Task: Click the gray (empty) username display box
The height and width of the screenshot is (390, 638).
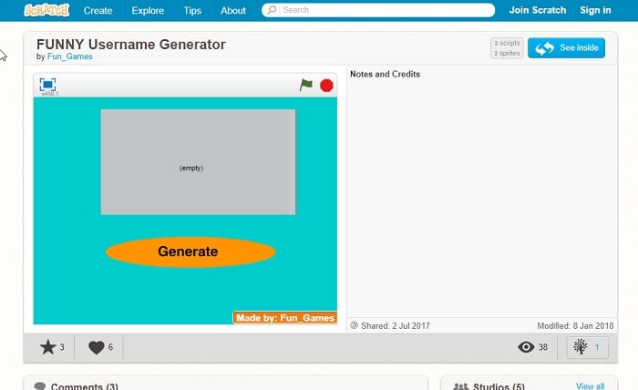Action: click(x=198, y=162)
